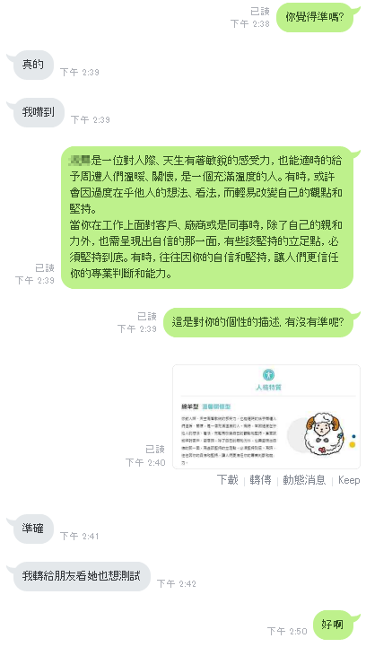The width and height of the screenshot is (366, 647).
Task: Click the 動態消息 share to timeline link
Action: coord(304,480)
